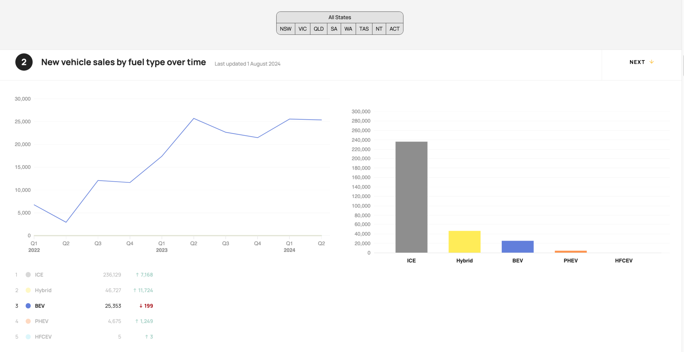The image size is (684, 352).
Task: Click the HFCEV change value 3
Action: [x=149, y=337]
